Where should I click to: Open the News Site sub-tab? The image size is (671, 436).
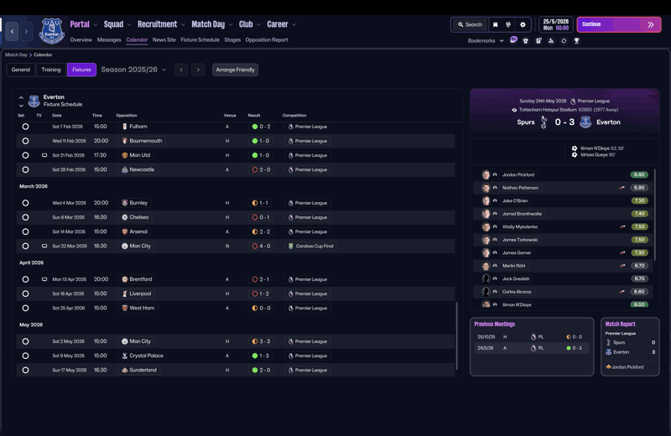(x=164, y=39)
